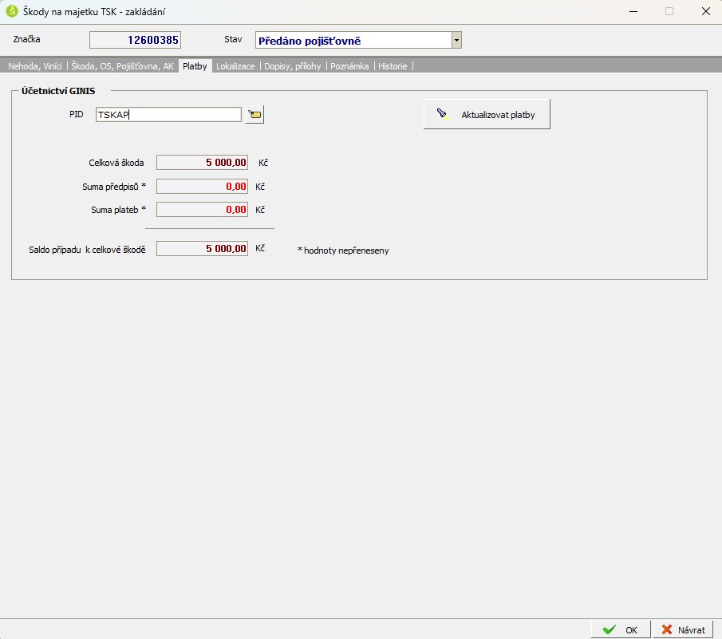Click the PID lookup icon button
Screen dimensions: 722x639
[x=254, y=115]
